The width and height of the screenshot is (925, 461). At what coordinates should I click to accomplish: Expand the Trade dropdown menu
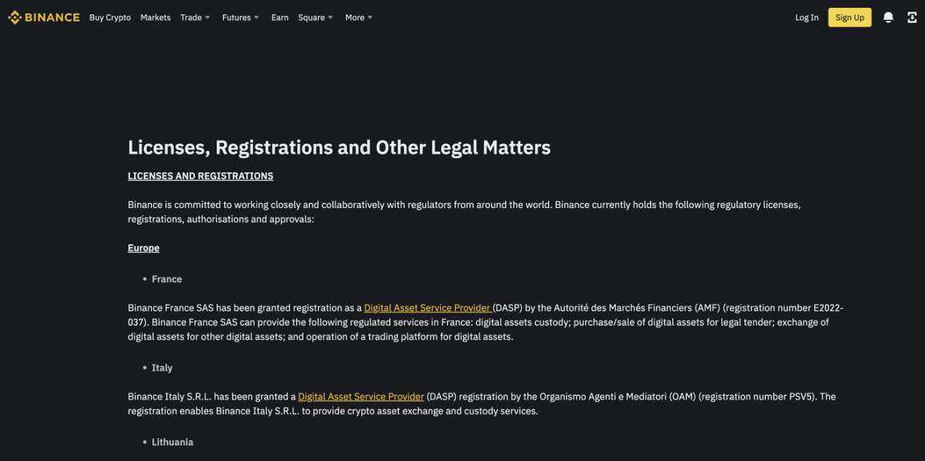tap(195, 18)
